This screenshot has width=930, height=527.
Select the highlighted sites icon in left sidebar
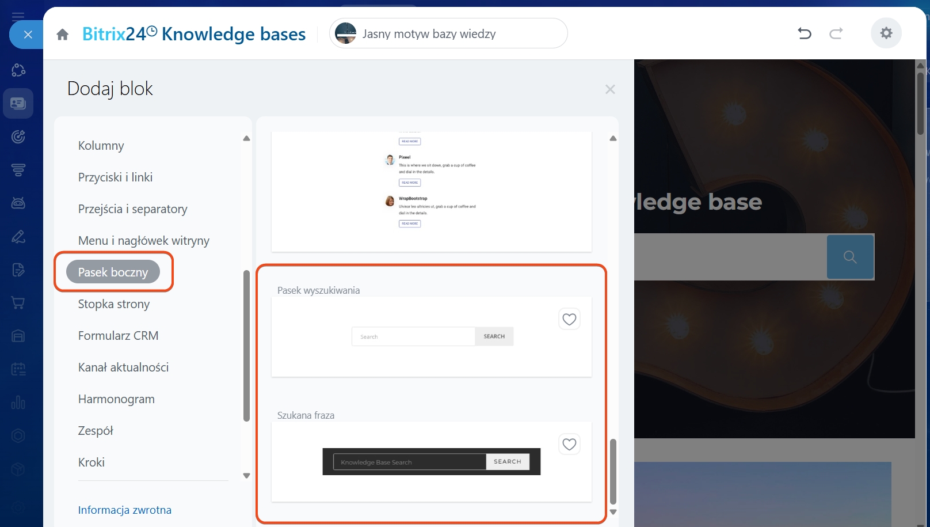point(18,104)
